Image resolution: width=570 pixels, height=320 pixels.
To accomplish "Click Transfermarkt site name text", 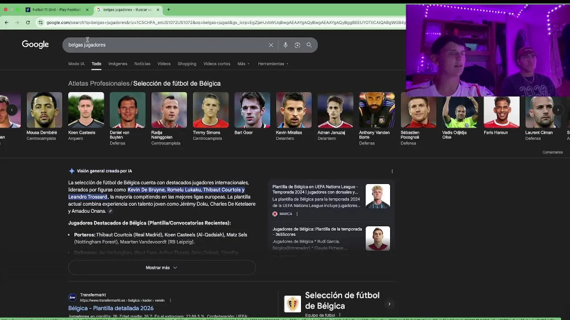I will [93, 295].
